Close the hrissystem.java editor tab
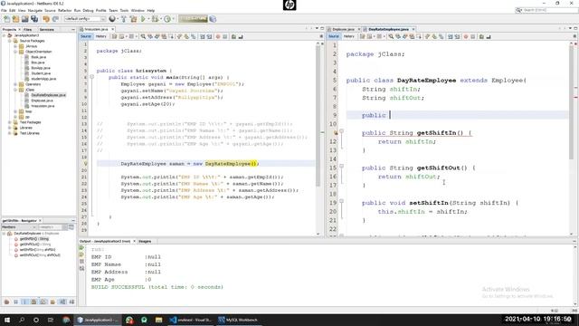This screenshot has height=326, width=579. coord(112,29)
